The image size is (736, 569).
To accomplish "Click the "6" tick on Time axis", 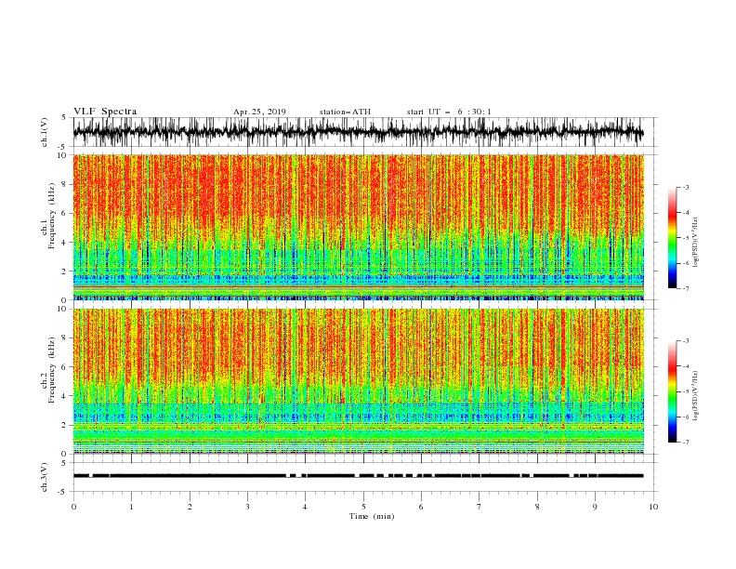I will pos(421,507).
